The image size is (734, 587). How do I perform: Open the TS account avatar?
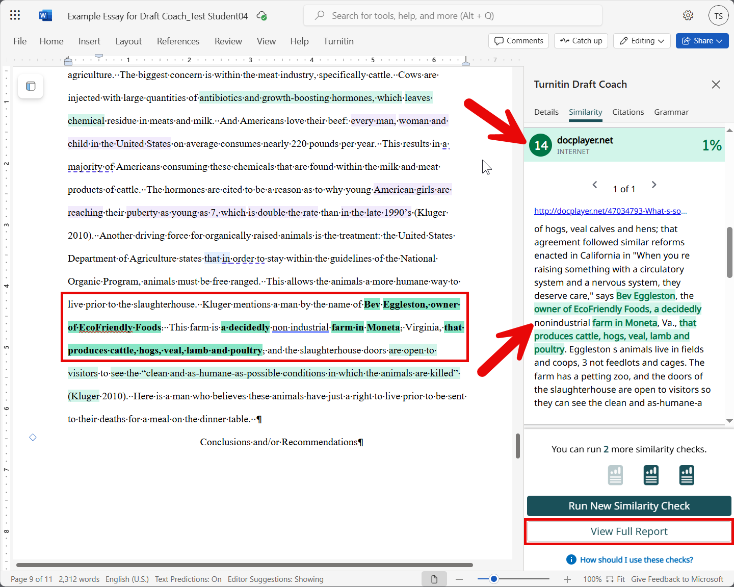pyautogui.click(x=718, y=15)
